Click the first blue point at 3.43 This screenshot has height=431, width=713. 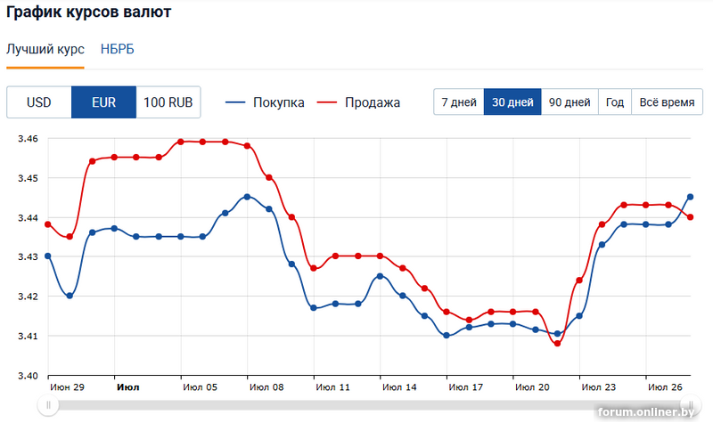(48, 256)
